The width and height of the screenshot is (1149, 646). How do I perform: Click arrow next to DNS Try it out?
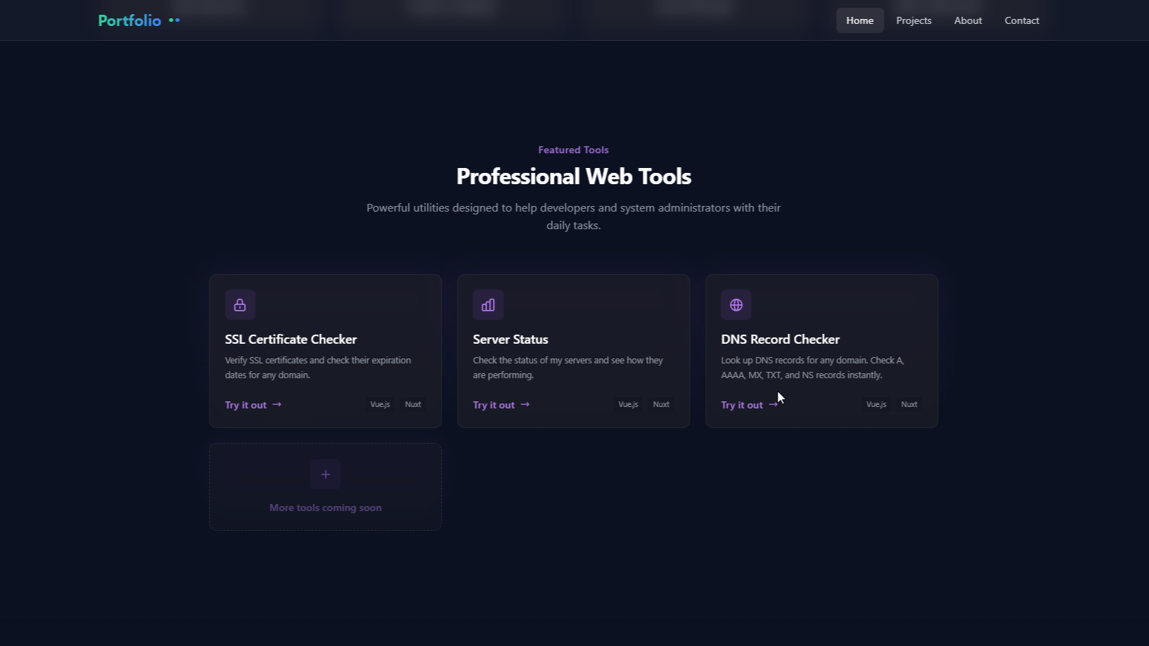772,405
